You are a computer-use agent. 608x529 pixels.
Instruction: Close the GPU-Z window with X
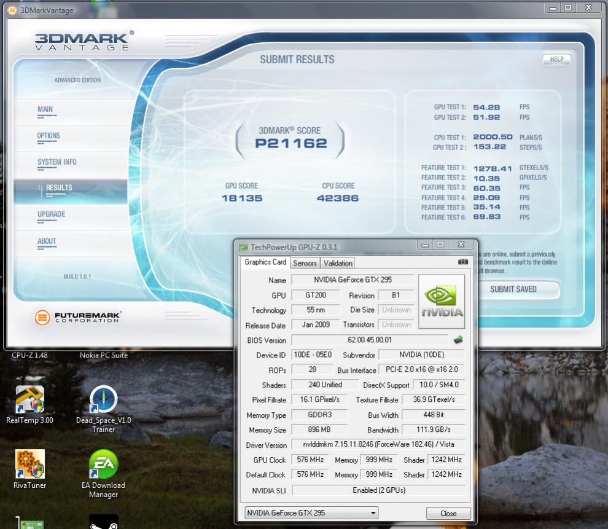[x=461, y=245]
